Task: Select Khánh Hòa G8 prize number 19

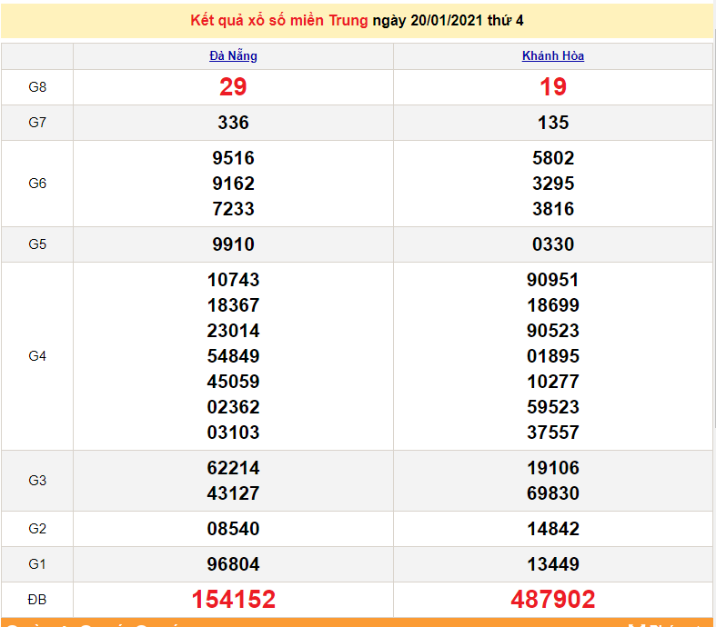Action: (x=552, y=87)
